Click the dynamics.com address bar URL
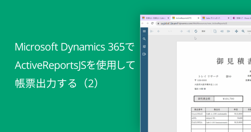Screen dimensions: 251x132 (x=194, y=24)
